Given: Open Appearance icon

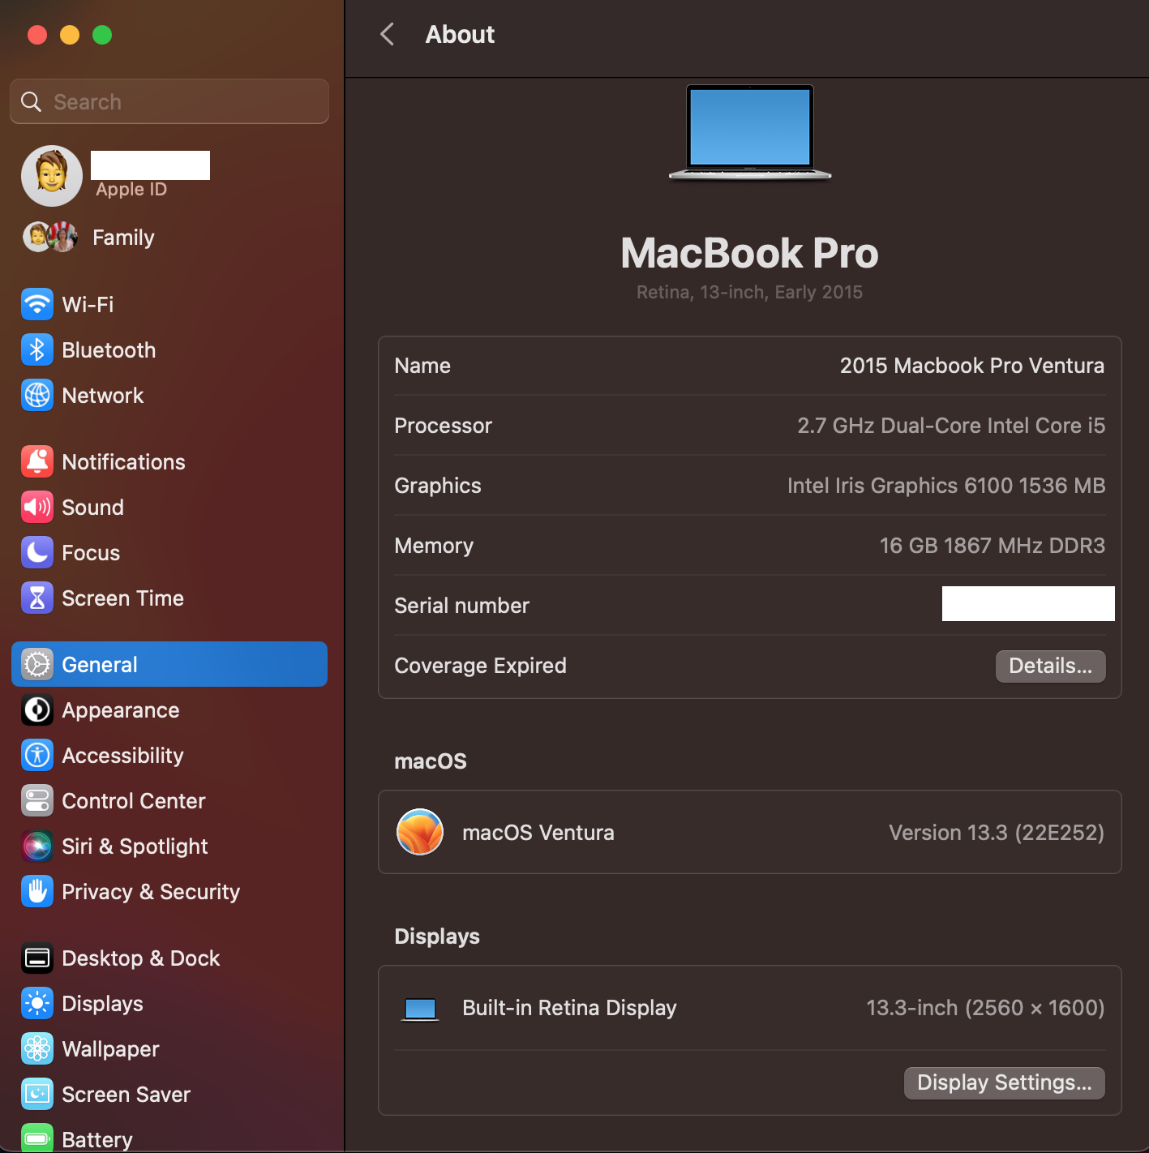Looking at the screenshot, I should point(37,710).
